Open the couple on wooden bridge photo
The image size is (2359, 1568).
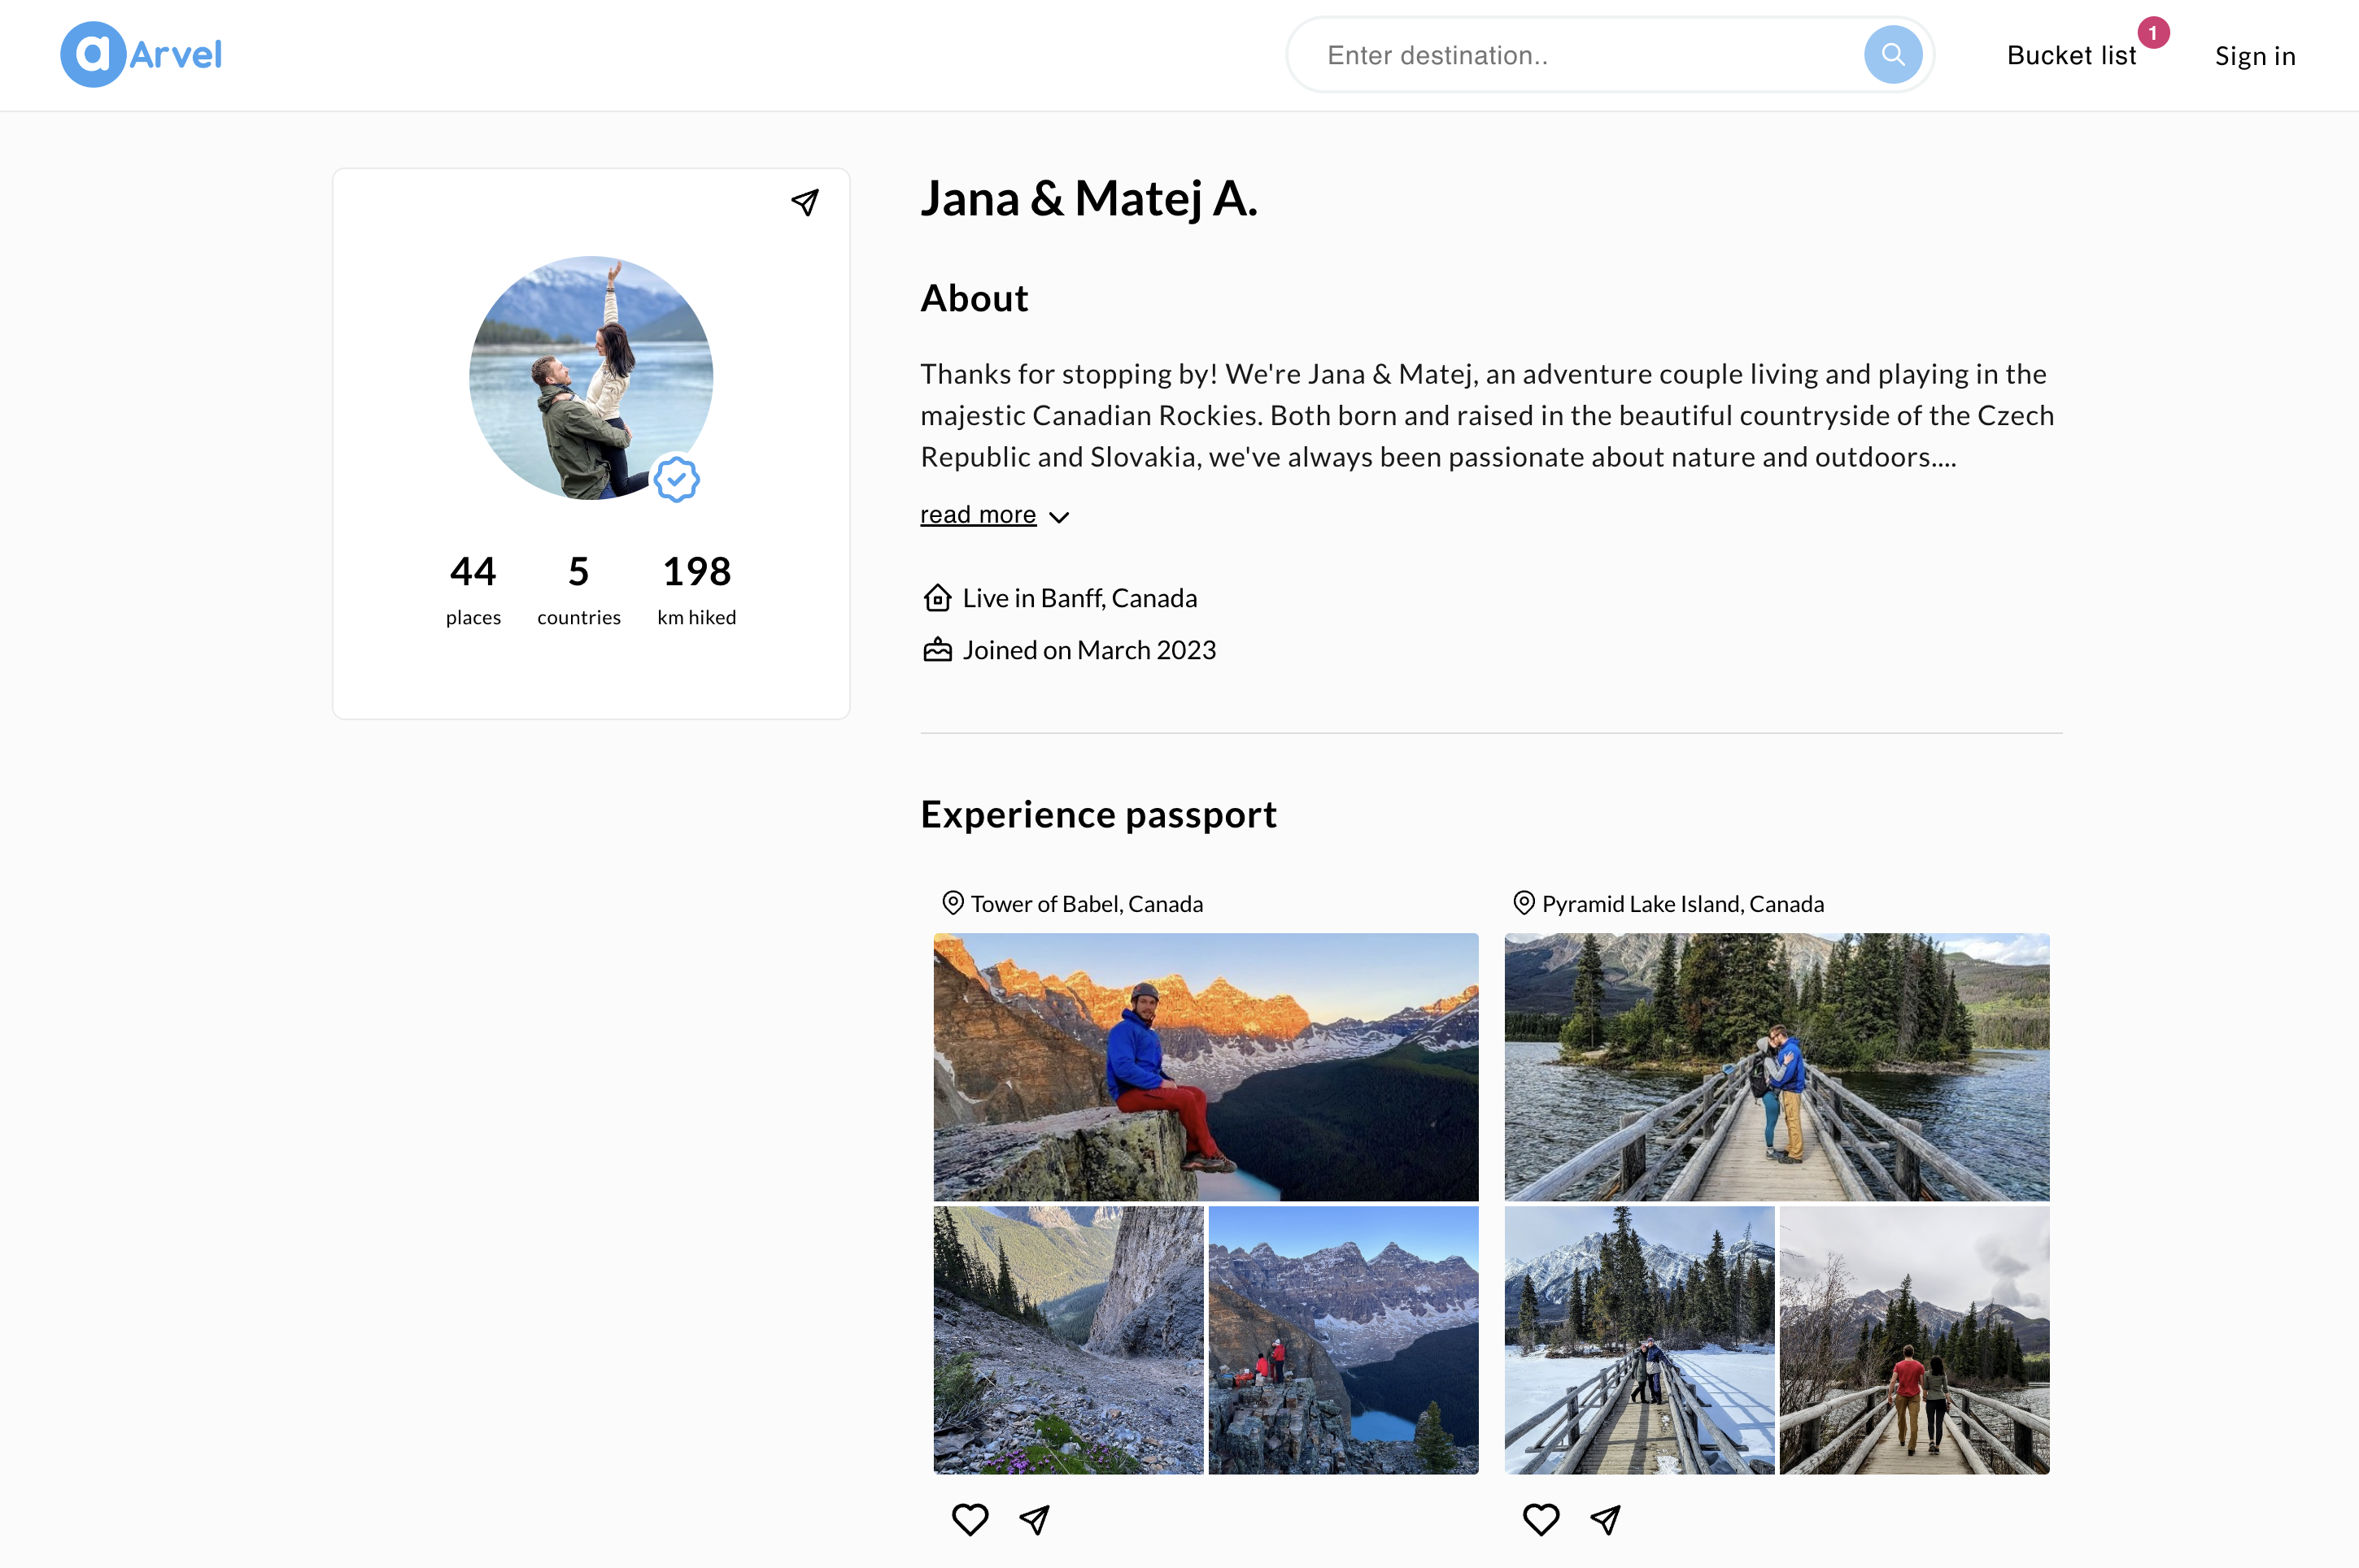pyautogui.click(x=1777, y=1067)
